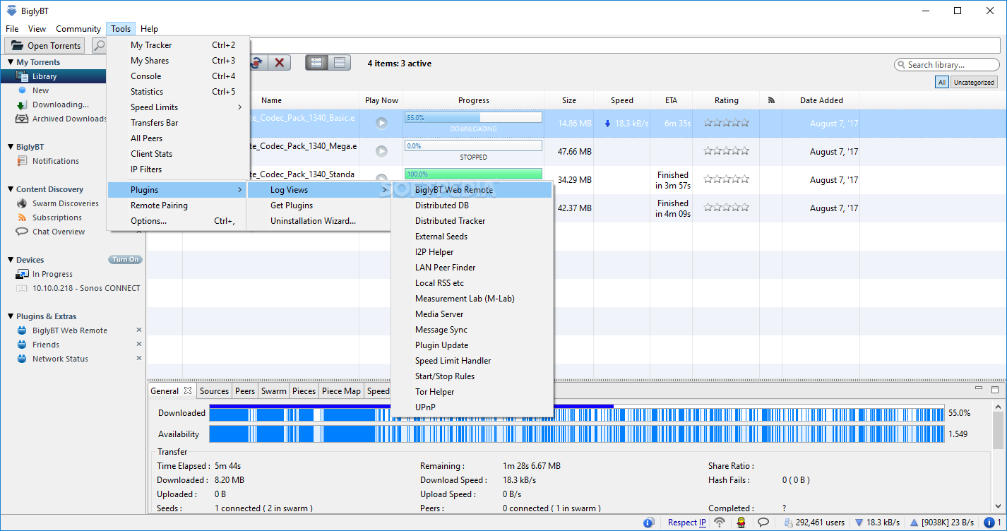Click the wifi network status icon
Viewport: 1007px width, 531px height.
tap(720, 523)
